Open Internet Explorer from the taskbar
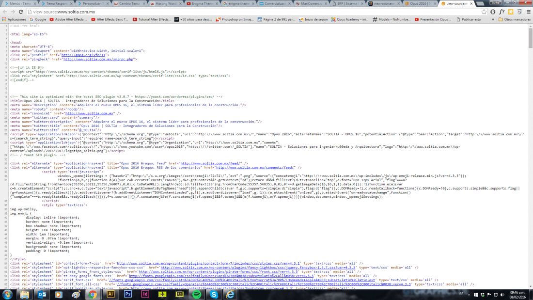This screenshot has width=533, height=300. tap(231, 294)
